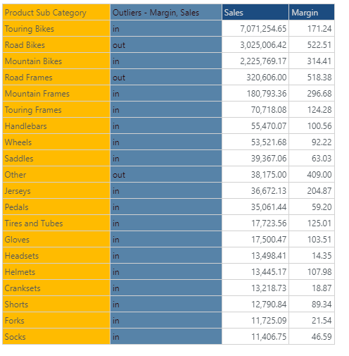Select the 38,175.00 sales cell
Screen dimensions: 349x356
coord(255,174)
